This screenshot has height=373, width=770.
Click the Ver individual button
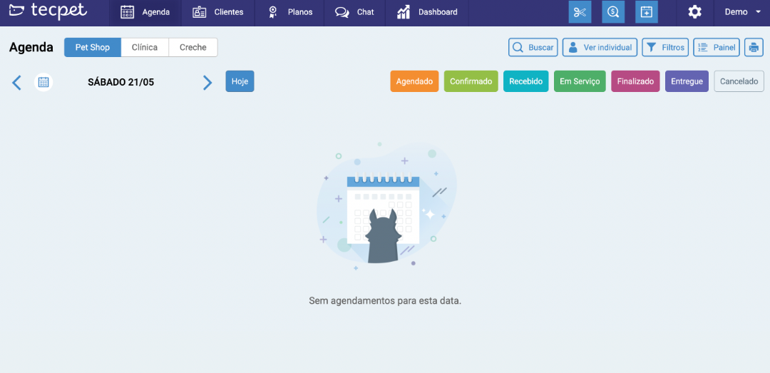tap(600, 47)
